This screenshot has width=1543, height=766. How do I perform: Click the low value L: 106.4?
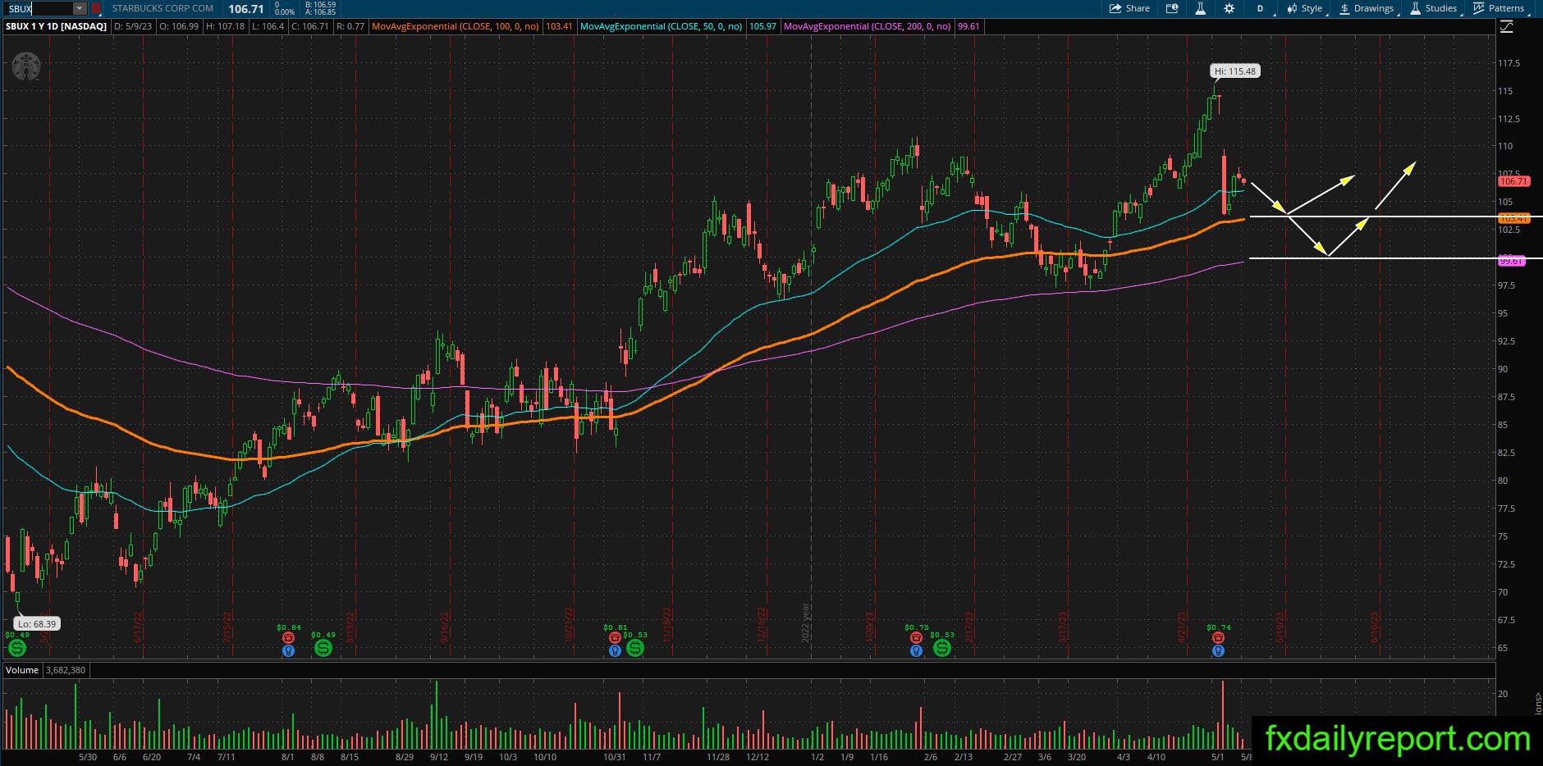coord(268,26)
